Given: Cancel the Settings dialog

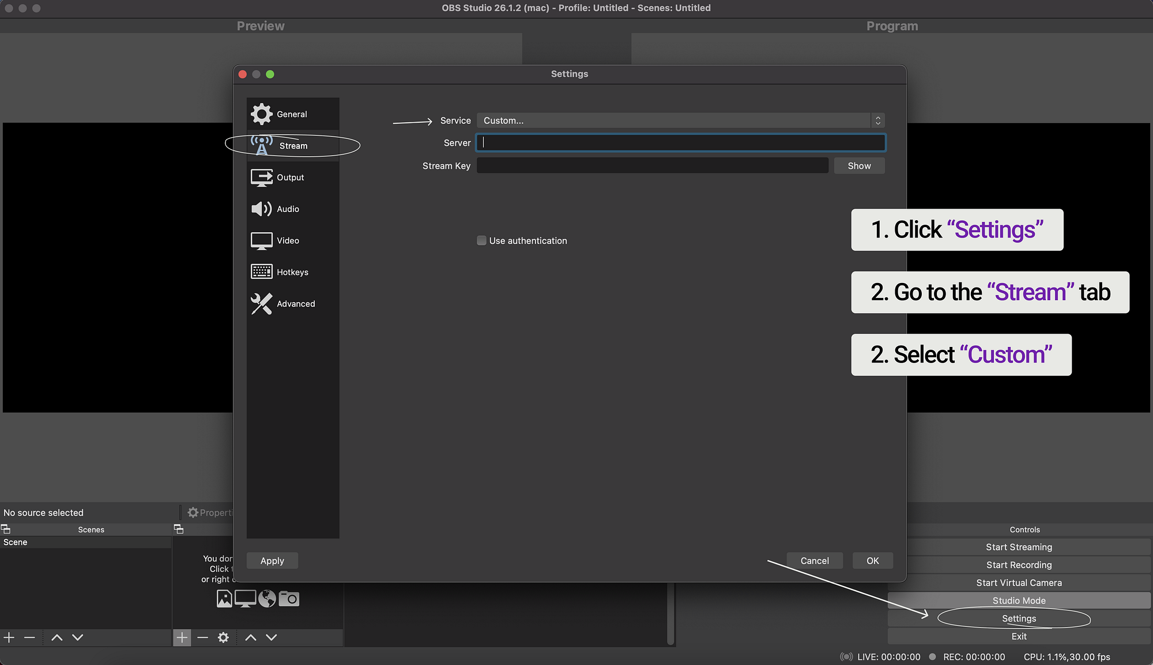Looking at the screenshot, I should tap(815, 561).
